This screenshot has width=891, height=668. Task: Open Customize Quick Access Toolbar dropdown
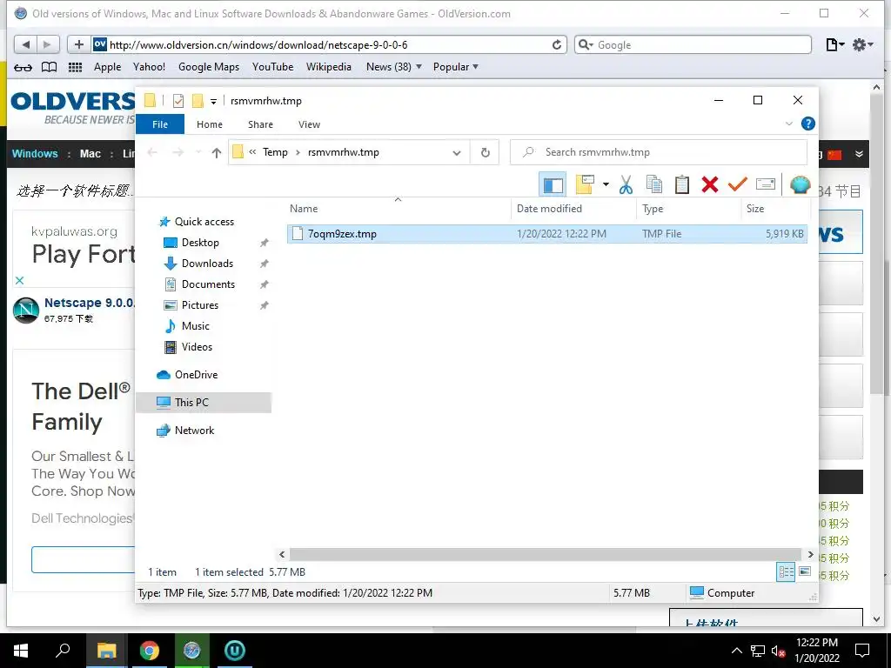coord(214,102)
